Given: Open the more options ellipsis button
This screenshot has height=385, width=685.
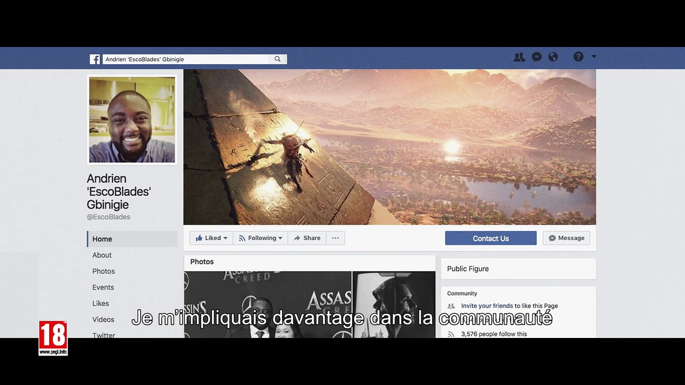Looking at the screenshot, I should click(x=336, y=238).
